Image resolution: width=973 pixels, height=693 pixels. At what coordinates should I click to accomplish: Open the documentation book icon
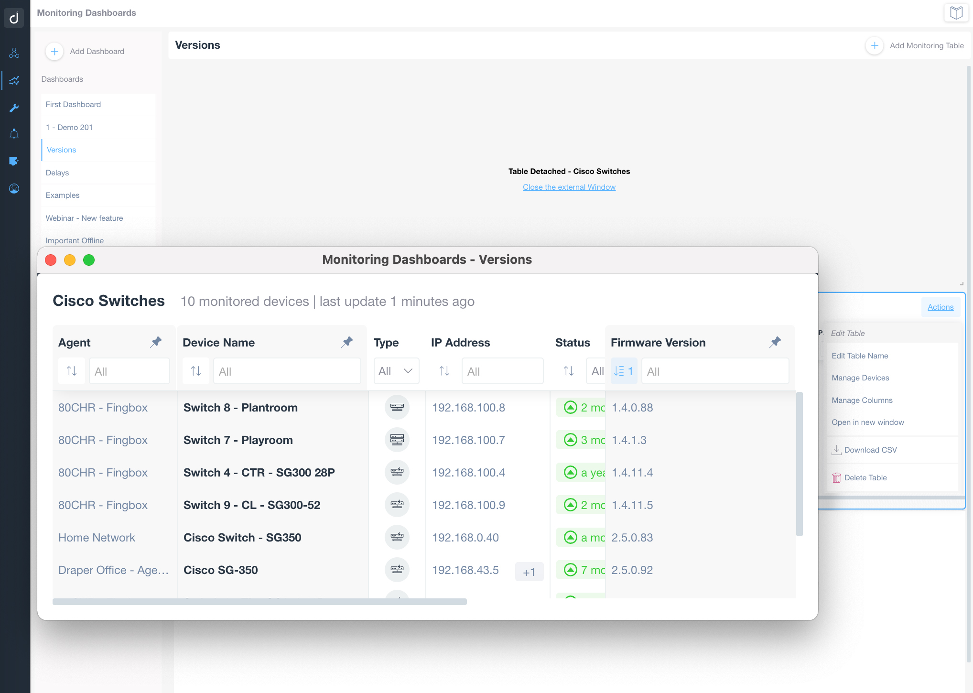point(956,12)
